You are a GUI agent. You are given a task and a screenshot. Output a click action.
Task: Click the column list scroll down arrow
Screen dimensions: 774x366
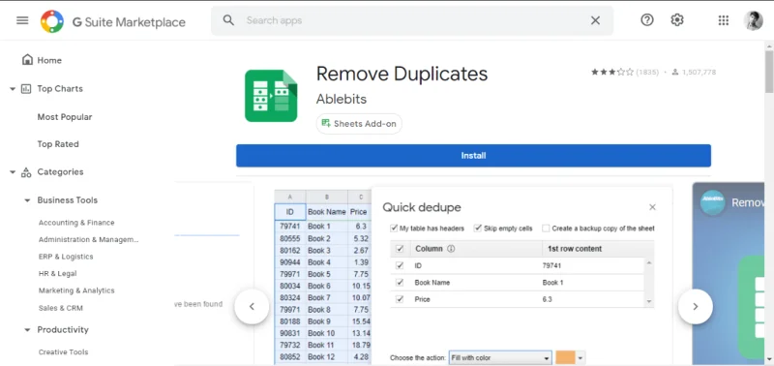[x=649, y=301]
